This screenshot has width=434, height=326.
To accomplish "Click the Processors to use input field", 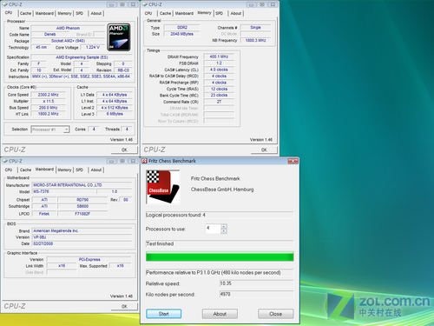I will (x=214, y=229).
